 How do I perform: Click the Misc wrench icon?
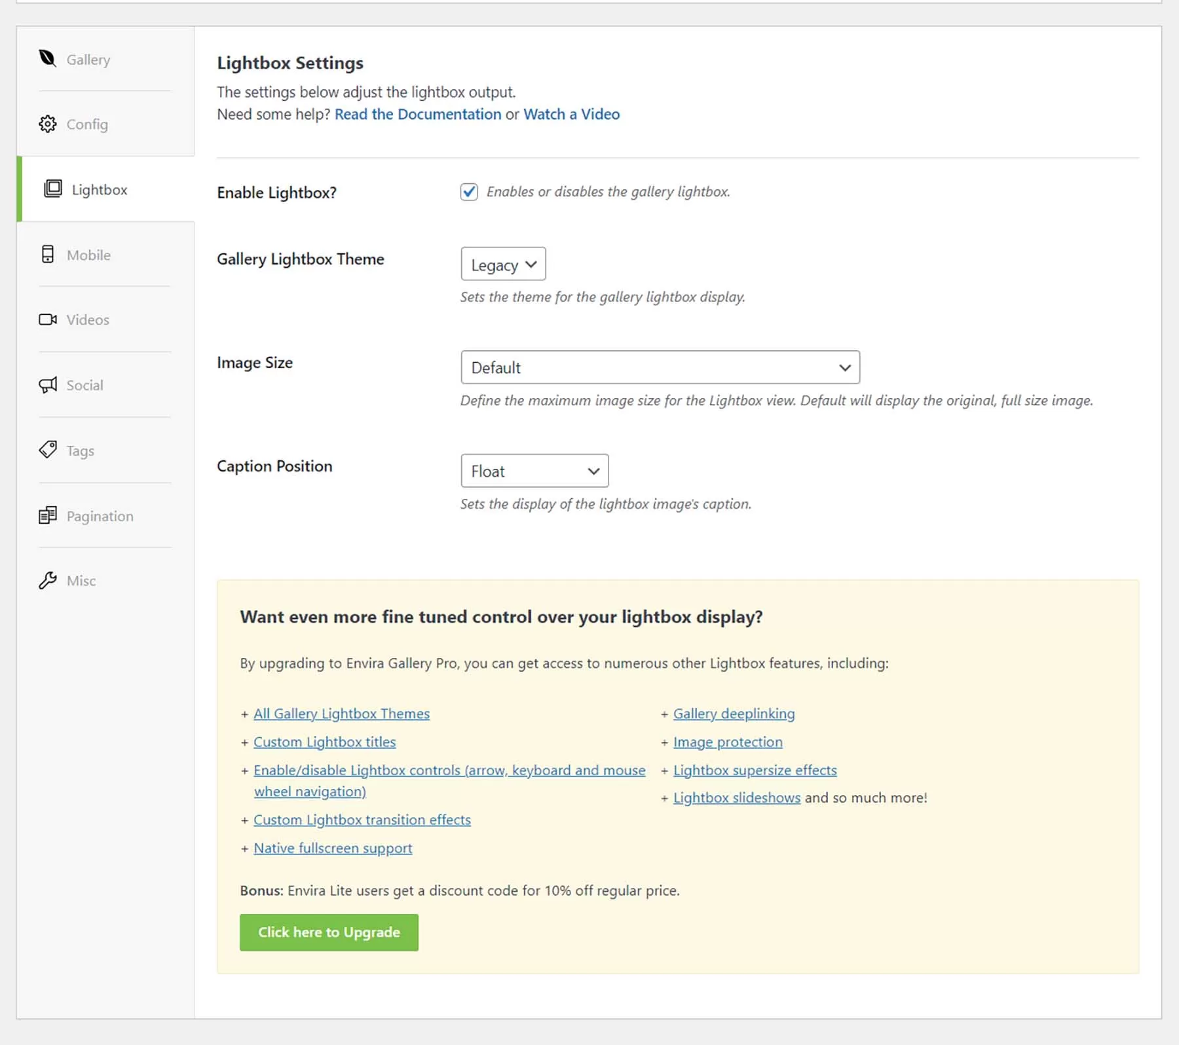coord(47,580)
